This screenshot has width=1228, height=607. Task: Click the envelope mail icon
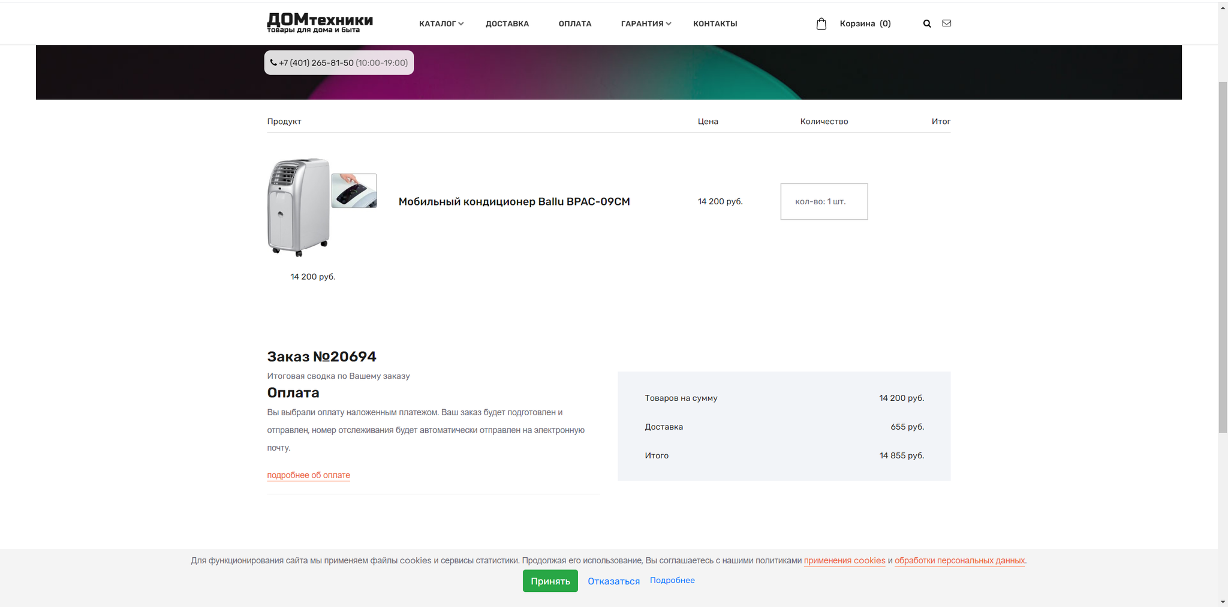click(947, 23)
